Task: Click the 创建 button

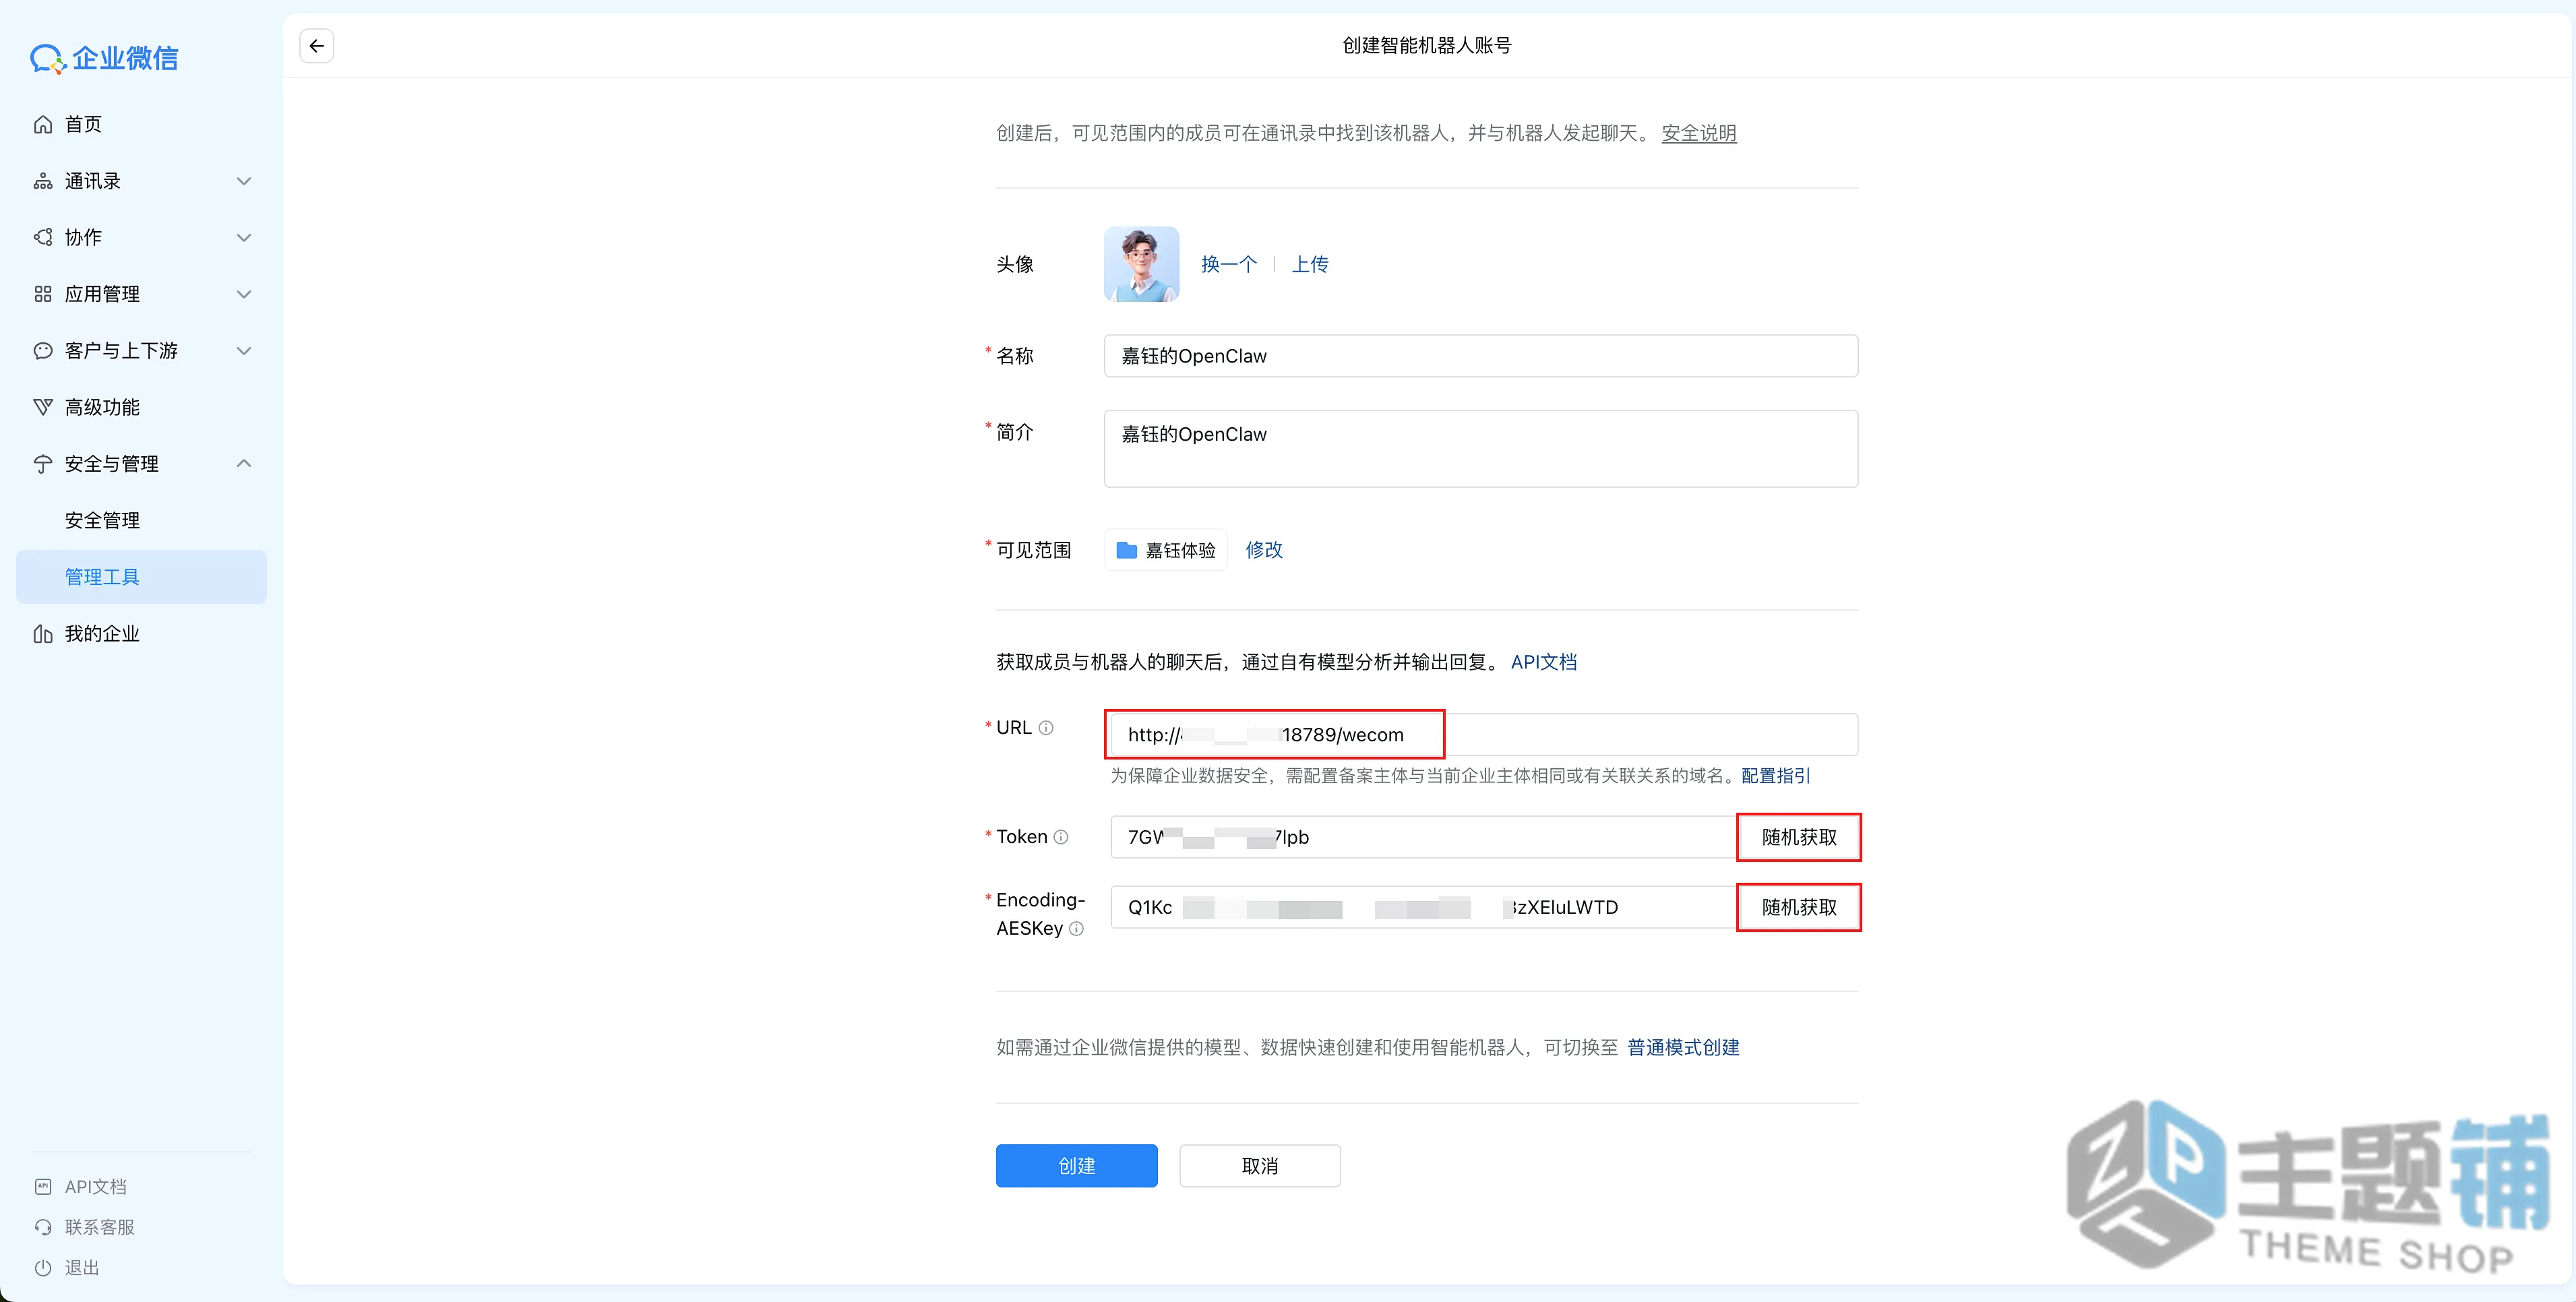Action: click(1076, 1166)
